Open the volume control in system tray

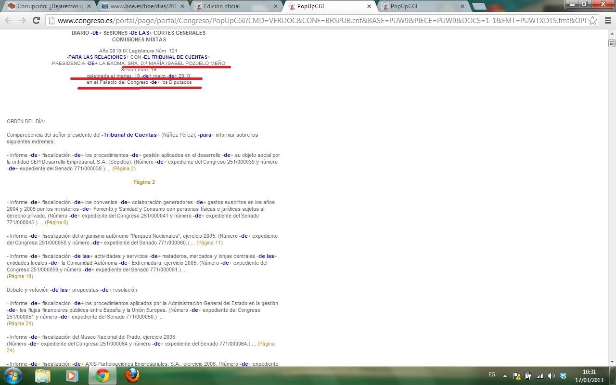(552, 376)
